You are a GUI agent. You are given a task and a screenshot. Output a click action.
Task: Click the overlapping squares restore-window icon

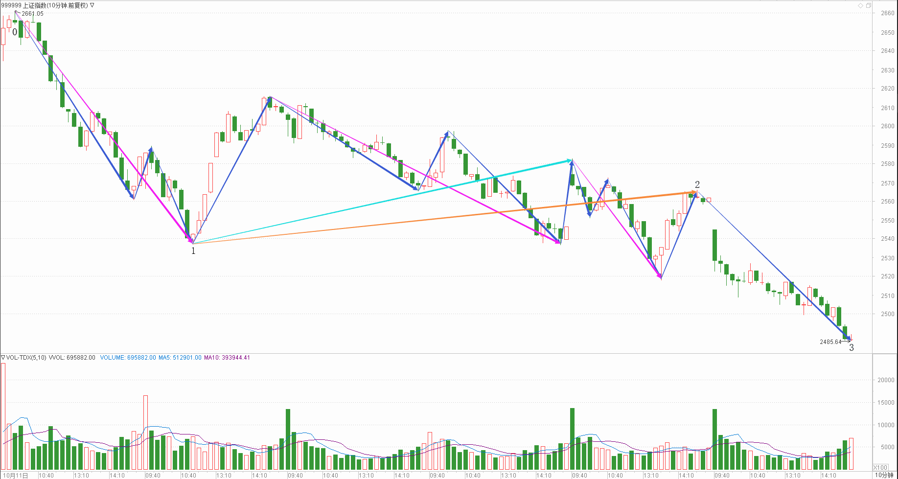(x=869, y=5)
